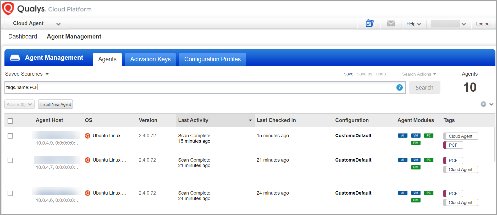Click the Agent Management drive icon
The height and width of the screenshot is (215, 497).
(x=15, y=58)
